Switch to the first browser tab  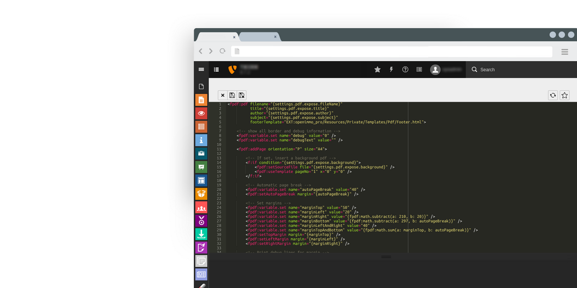217,37
